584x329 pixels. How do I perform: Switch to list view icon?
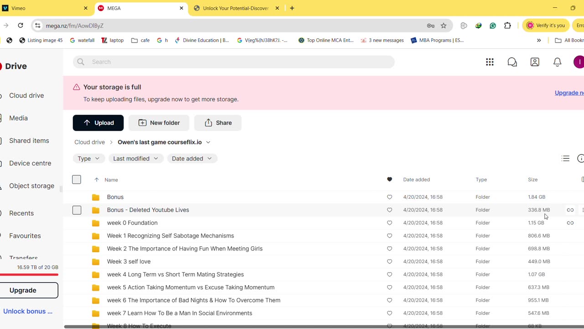point(565,159)
